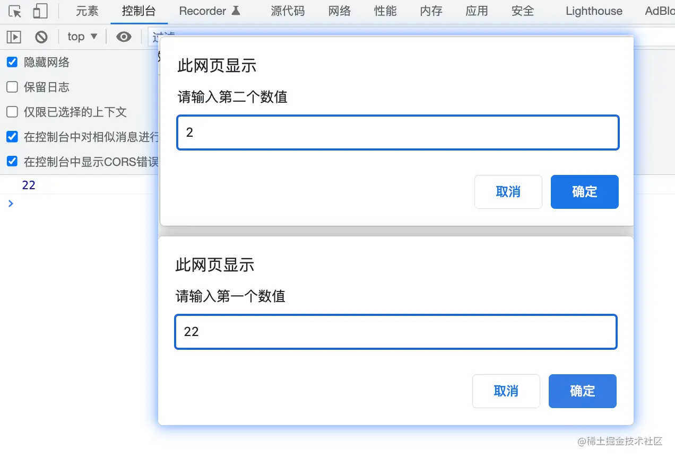
Task: Toggle showing CORS errors in console
Action: 12,161
